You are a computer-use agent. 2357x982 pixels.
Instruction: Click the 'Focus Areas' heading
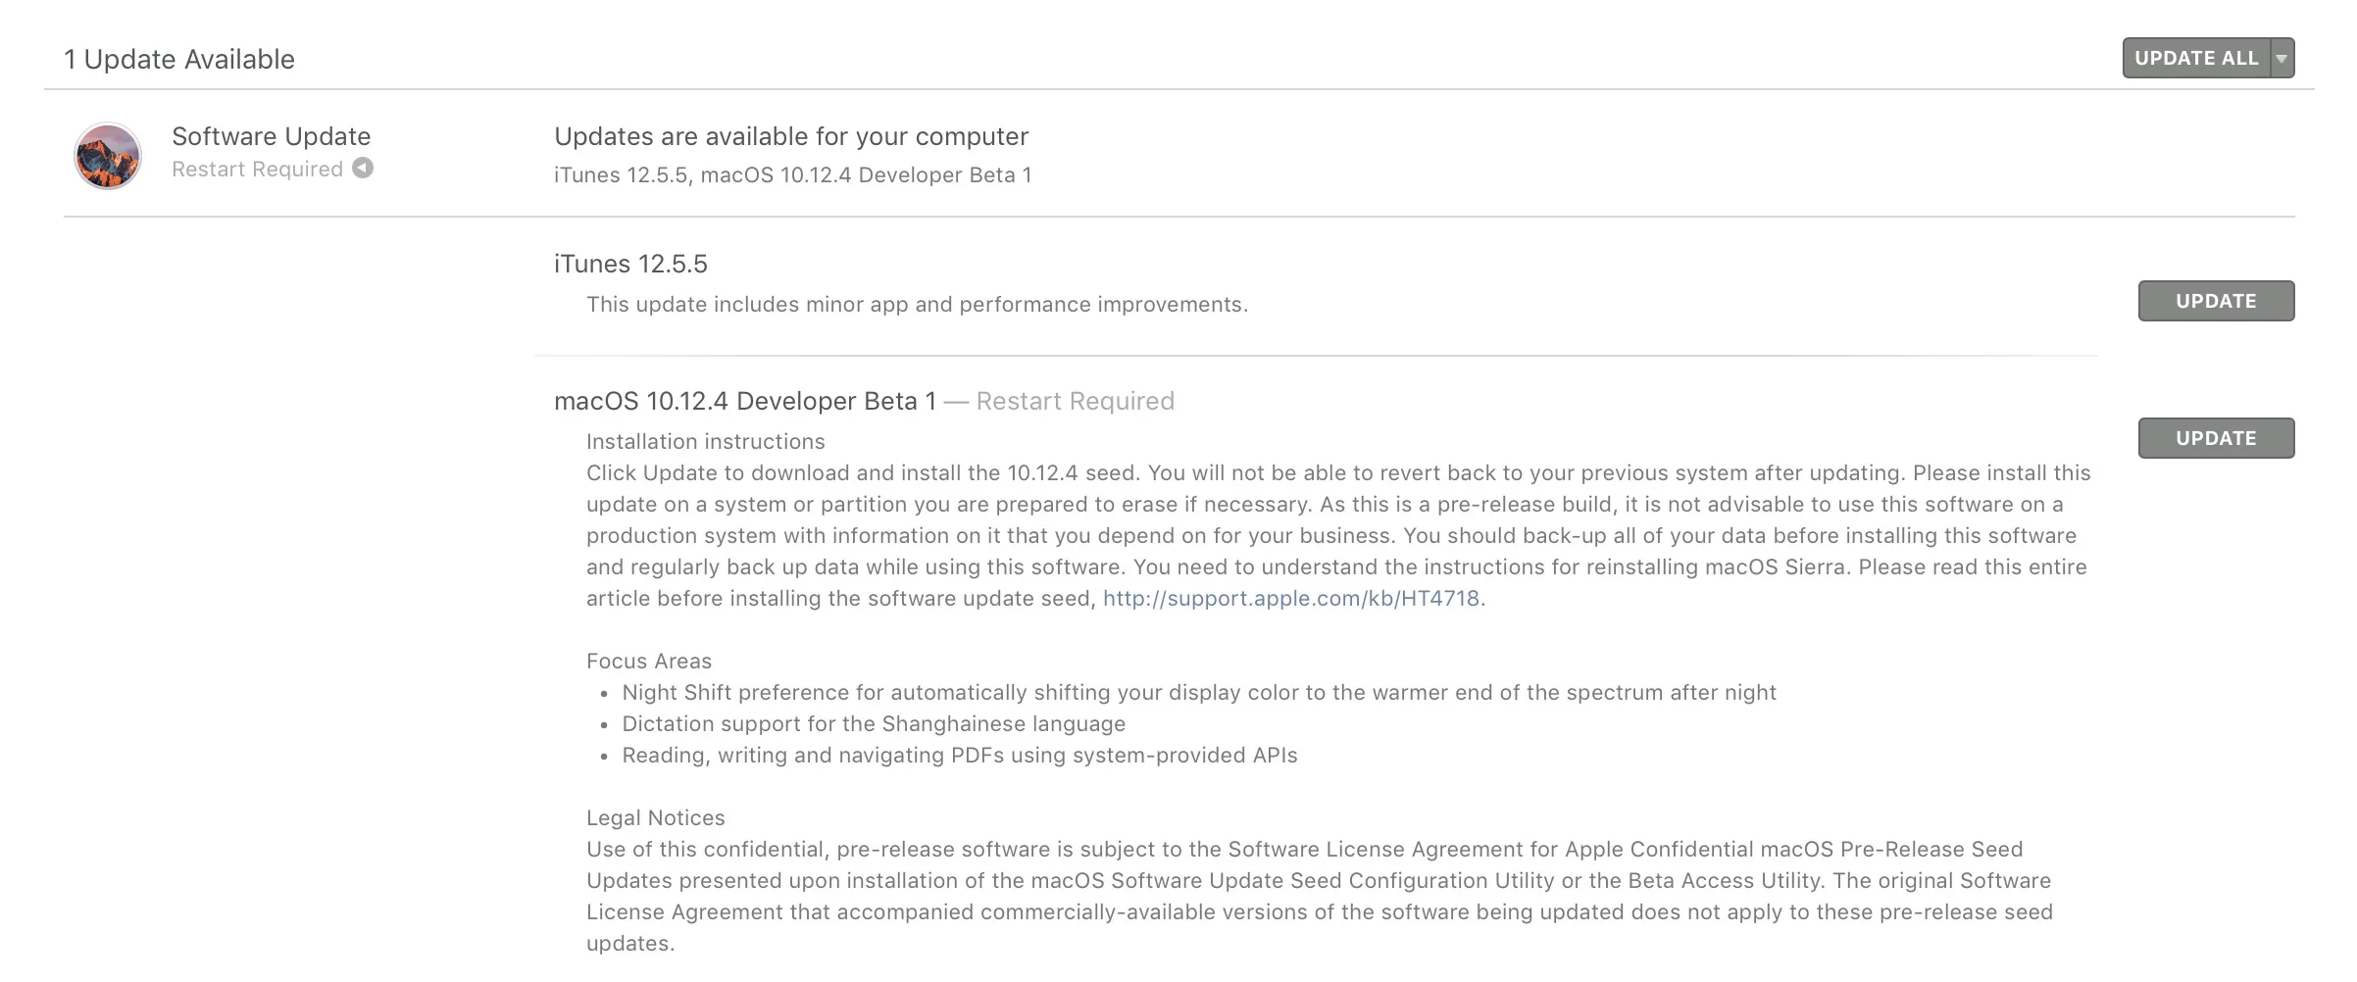pyautogui.click(x=649, y=661)
